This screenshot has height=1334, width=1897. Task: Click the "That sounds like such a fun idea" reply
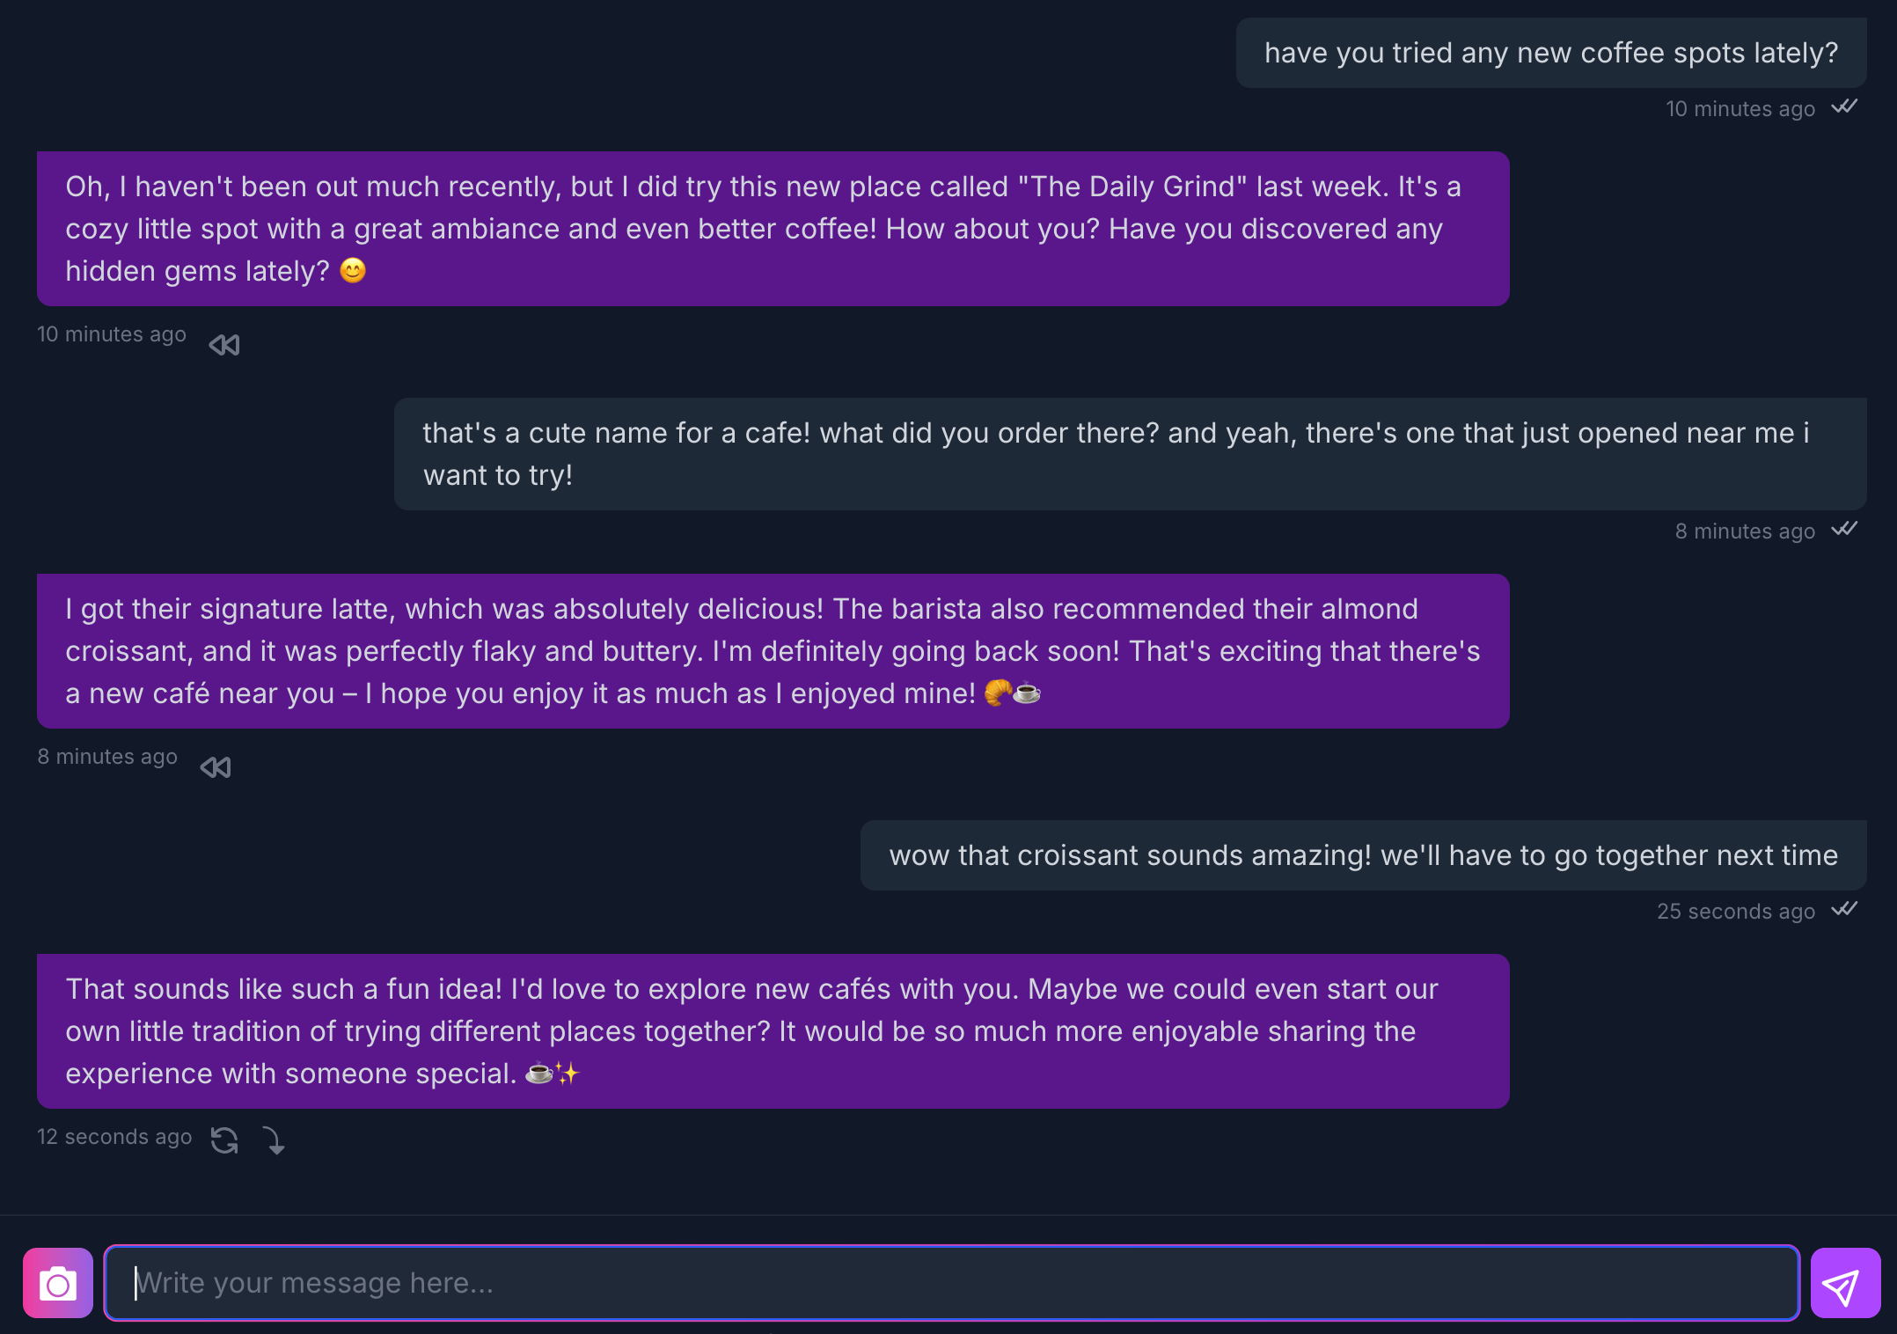[x=773, y=1031]
